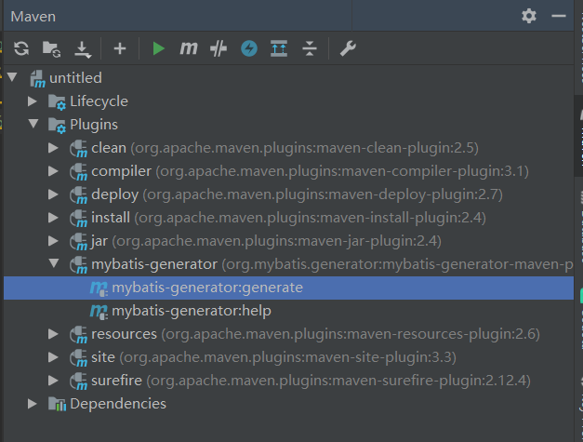The height and width of the screenshot is (442, 583).
Task: Expand the Dependencies node
Action: point(33,404)
